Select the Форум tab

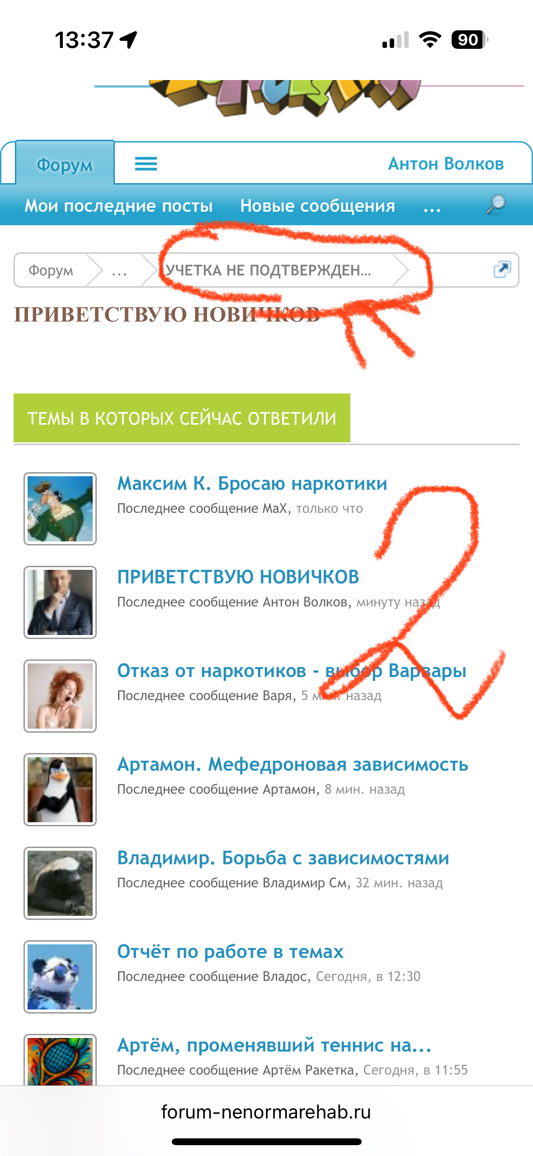(65, 164)
